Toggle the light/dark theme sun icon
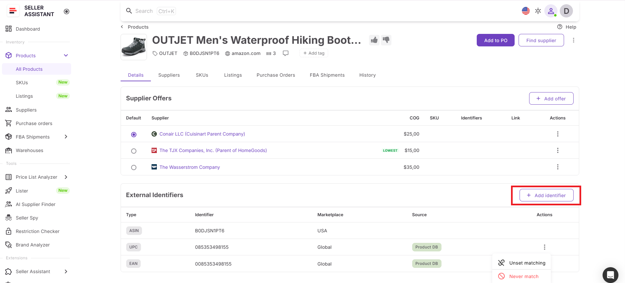 (x=538, y=11)
